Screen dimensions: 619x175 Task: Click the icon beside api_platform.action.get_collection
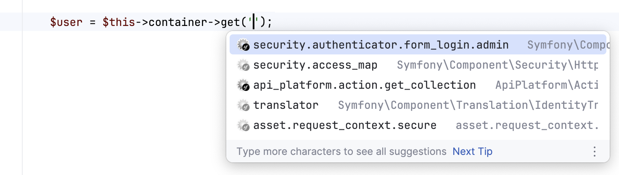243,85
